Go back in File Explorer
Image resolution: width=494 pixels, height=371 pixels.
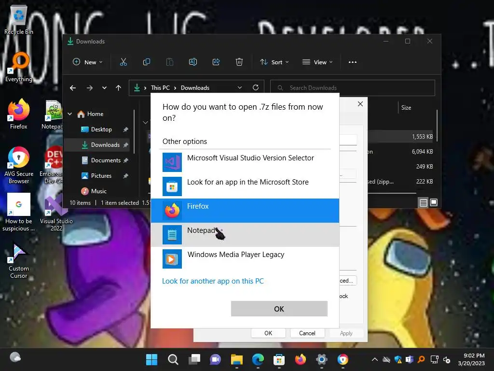click(x=73, y=88)
